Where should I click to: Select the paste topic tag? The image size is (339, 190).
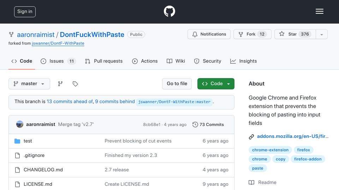click(x=257, y=168)
